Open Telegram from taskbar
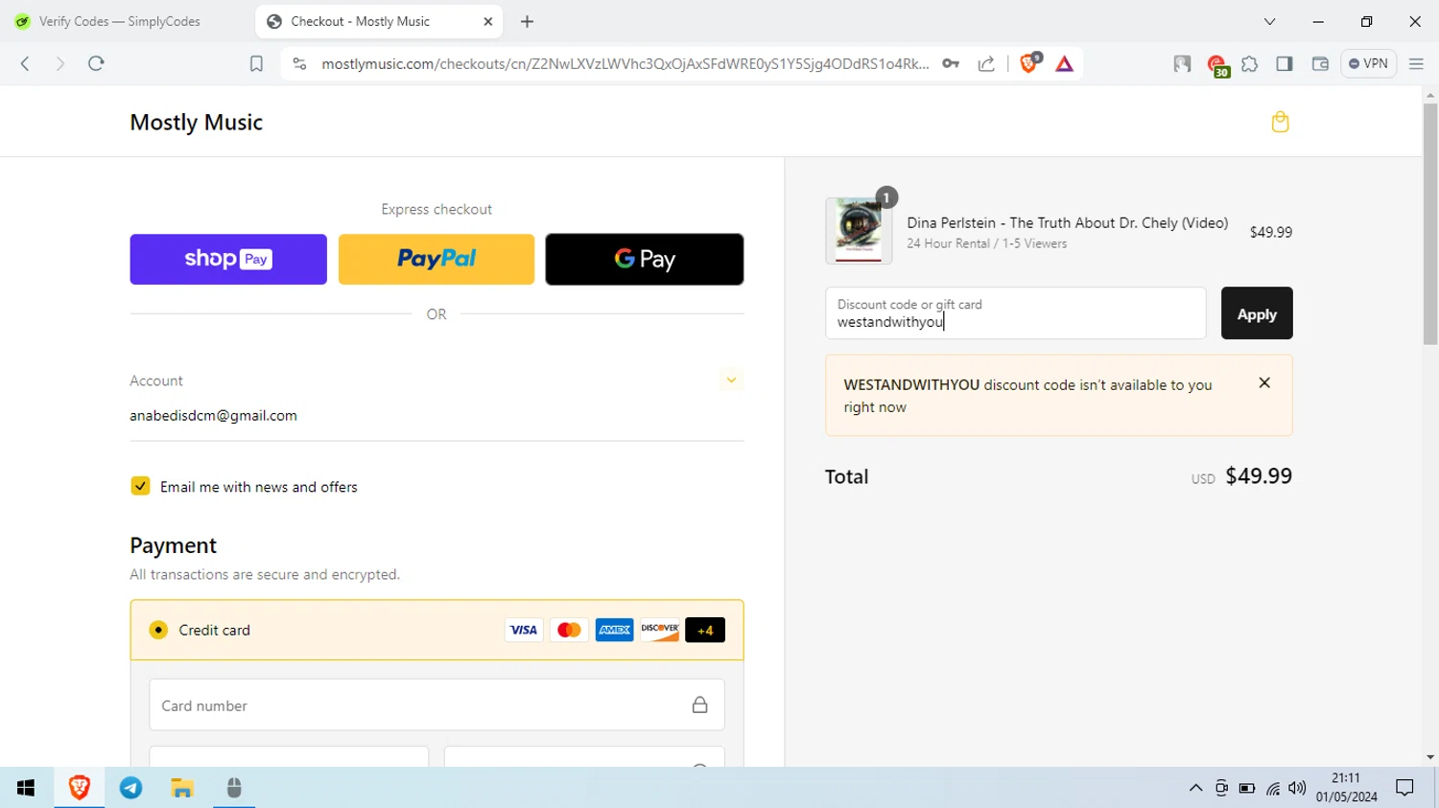1439x808 pixels. click(x=131, y=788)
